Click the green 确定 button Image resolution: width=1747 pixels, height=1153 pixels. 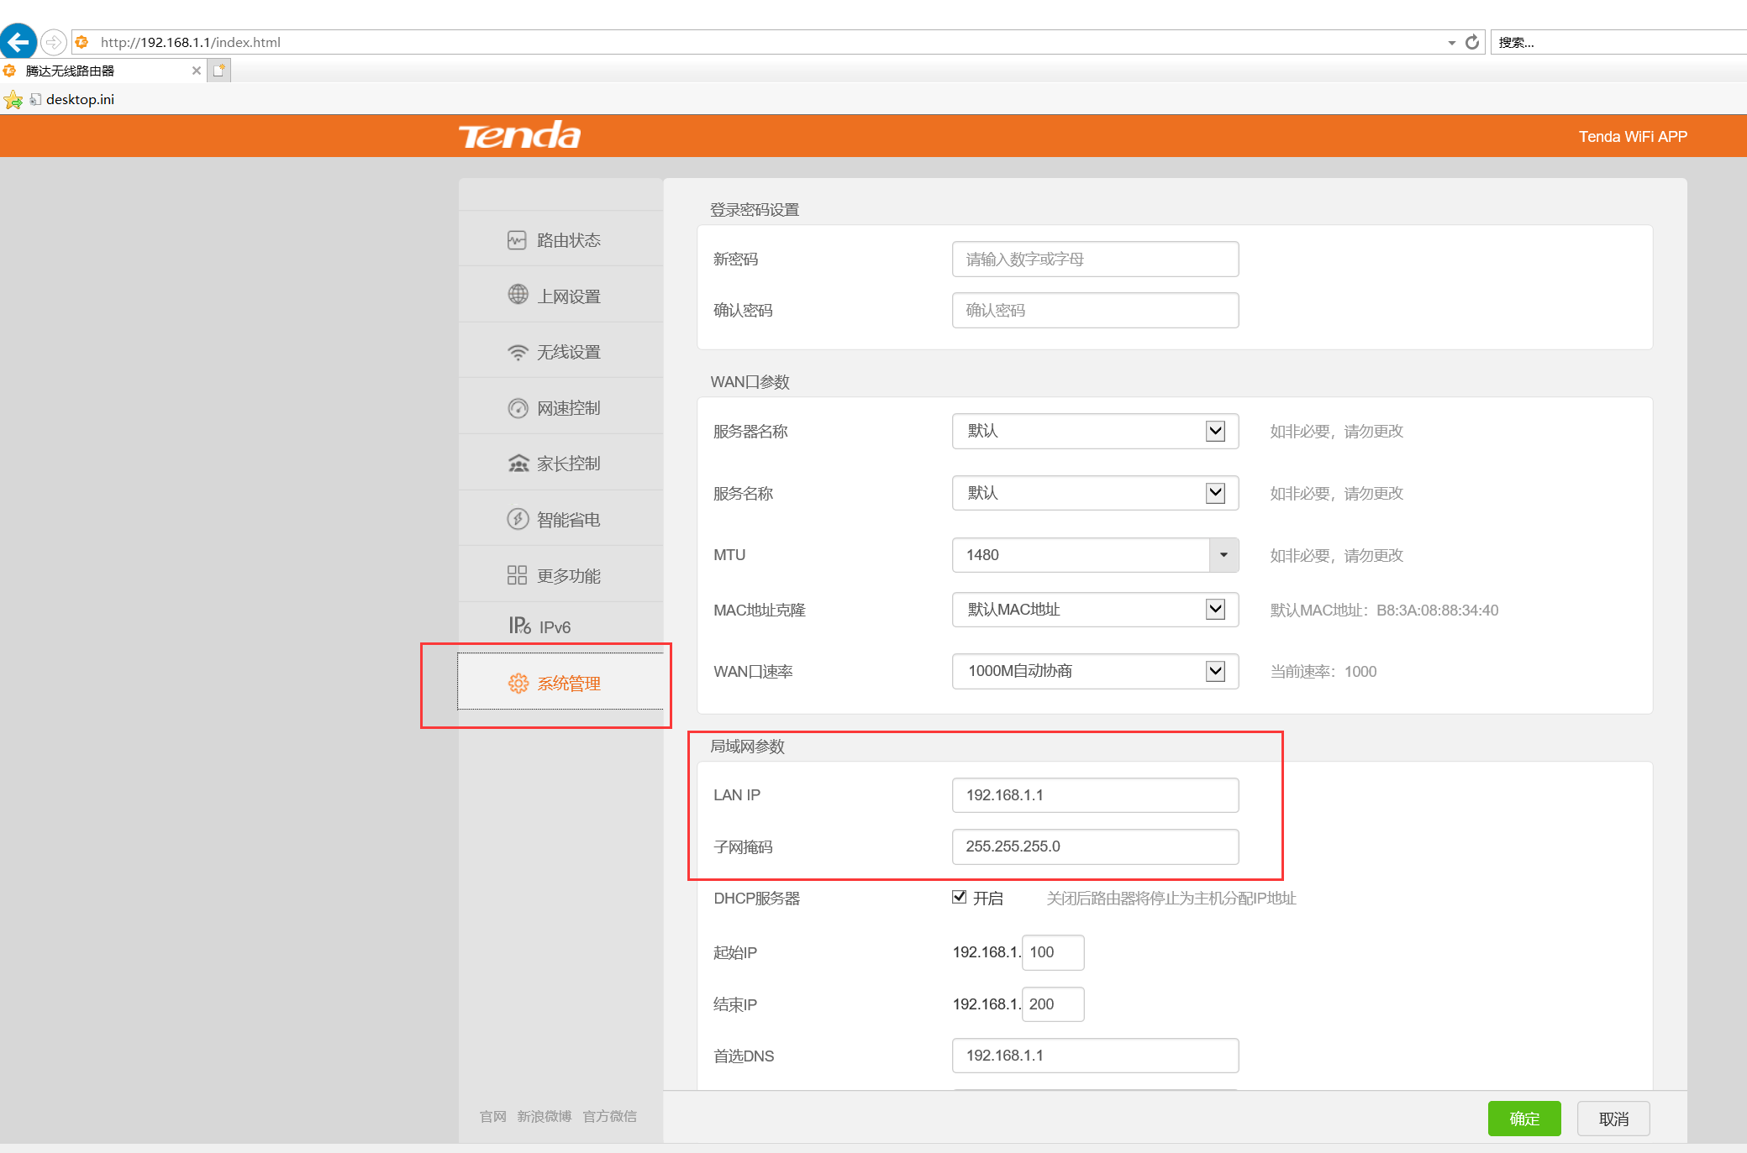(1523, 1119)
